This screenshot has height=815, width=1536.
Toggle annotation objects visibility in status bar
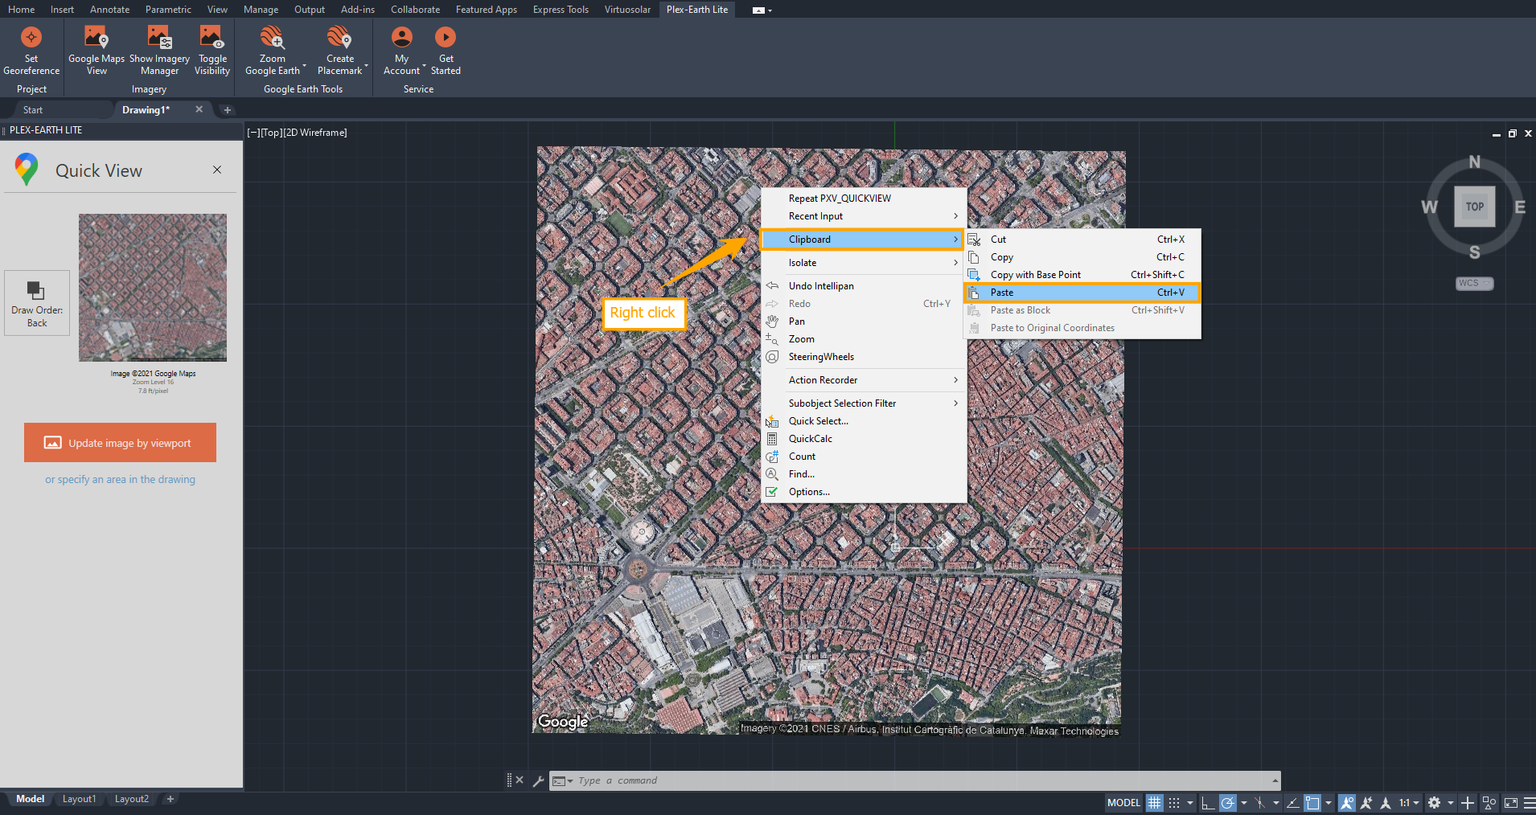tap(1347, 802)
